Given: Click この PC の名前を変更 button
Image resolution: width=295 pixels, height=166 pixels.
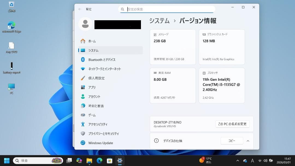Looking at the screenshot, I should tap(232, 124).
